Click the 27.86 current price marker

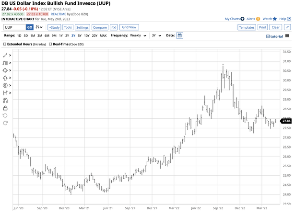point(286,121)
